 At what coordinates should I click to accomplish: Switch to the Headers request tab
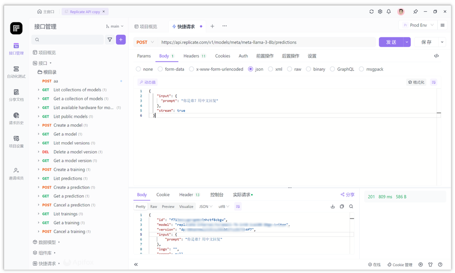point(191,56)
